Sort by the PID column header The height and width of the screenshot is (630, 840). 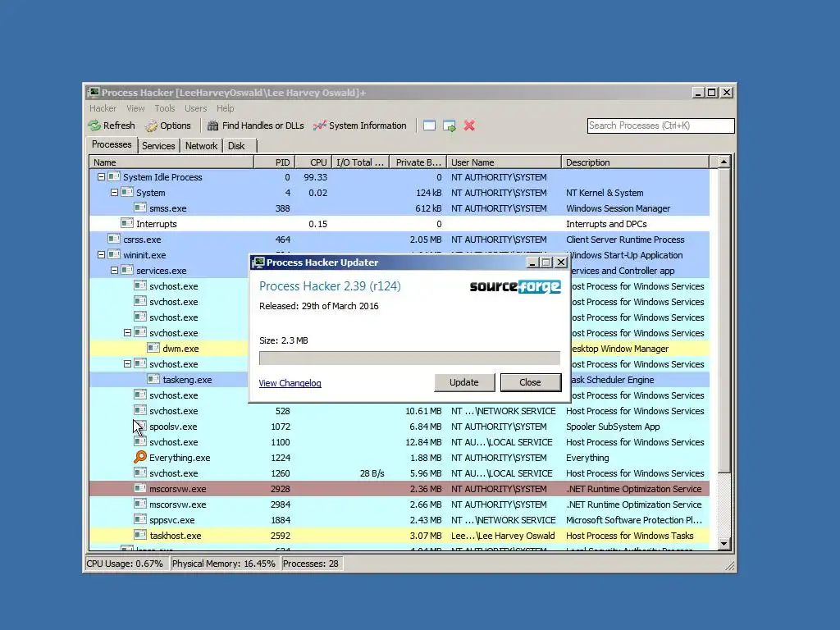273,162
